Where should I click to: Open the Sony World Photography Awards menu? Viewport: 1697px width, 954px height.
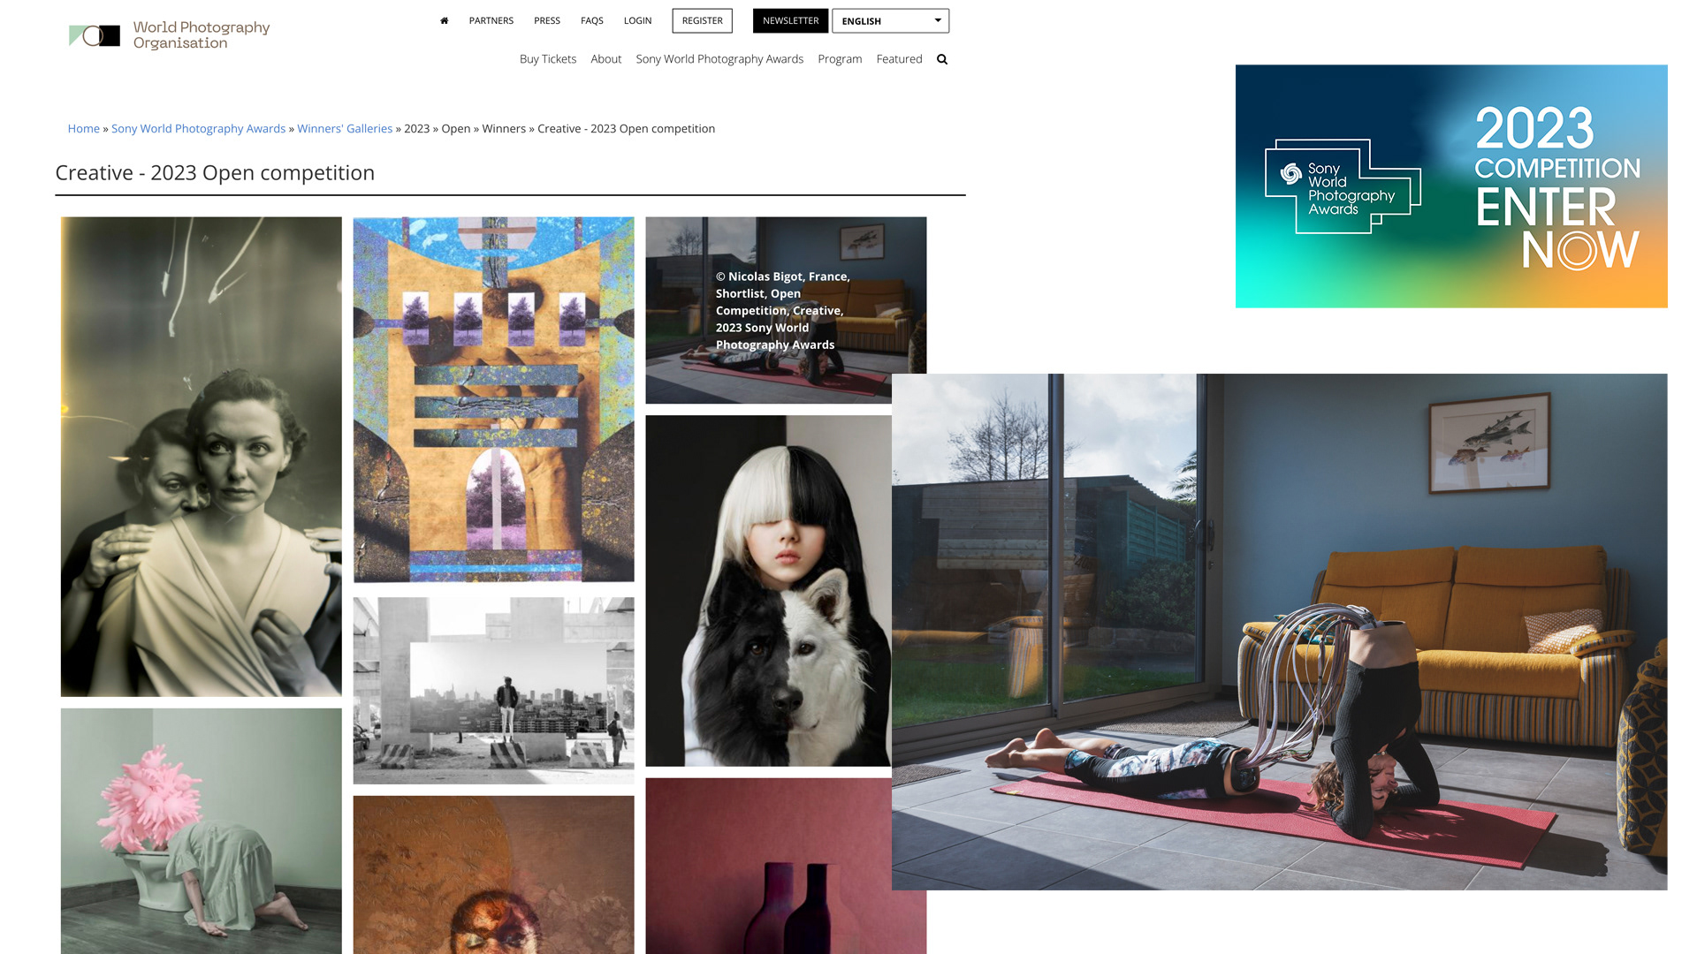point(719,59)
